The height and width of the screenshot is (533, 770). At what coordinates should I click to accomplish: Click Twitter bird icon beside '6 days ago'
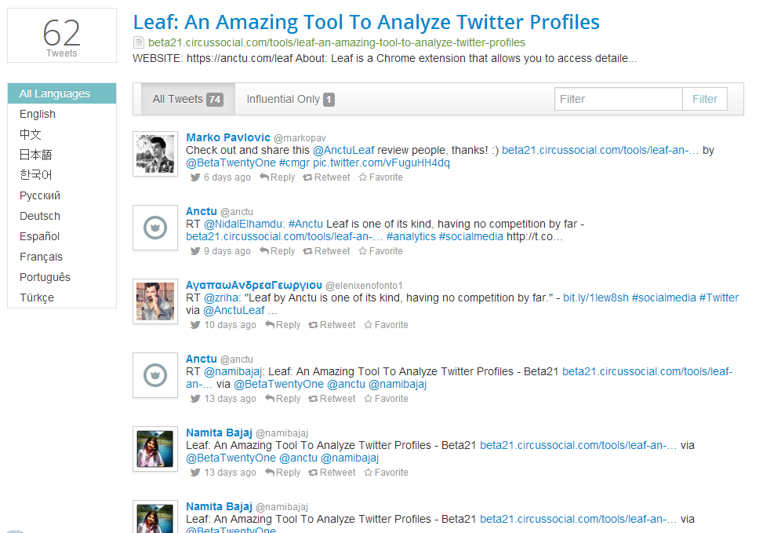[x=195, y=177]
